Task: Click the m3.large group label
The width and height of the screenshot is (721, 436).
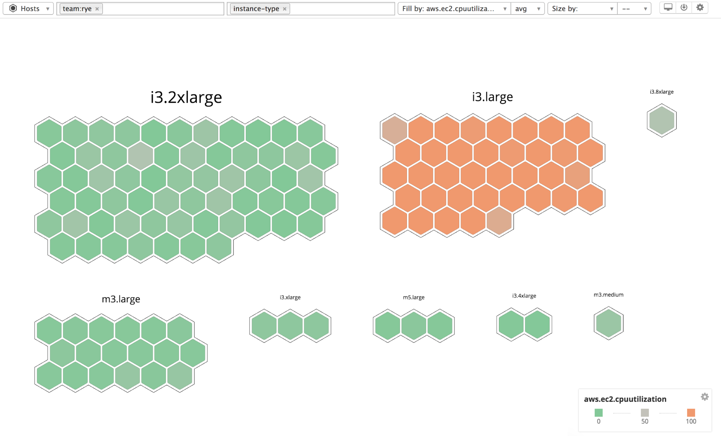Action: (121, 299)
